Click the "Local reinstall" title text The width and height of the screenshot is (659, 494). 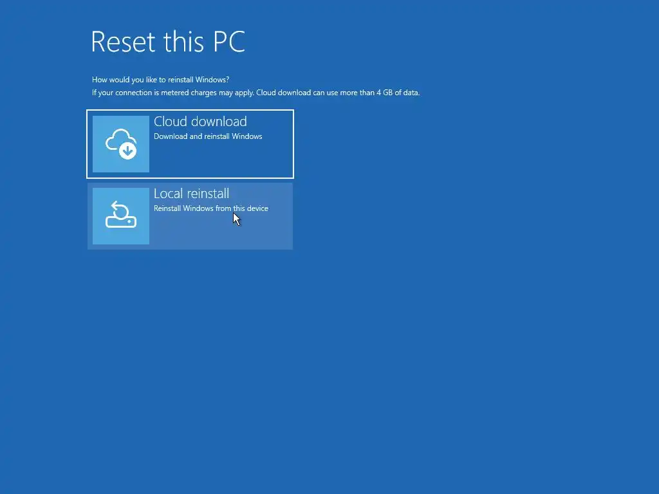(191, 194)
